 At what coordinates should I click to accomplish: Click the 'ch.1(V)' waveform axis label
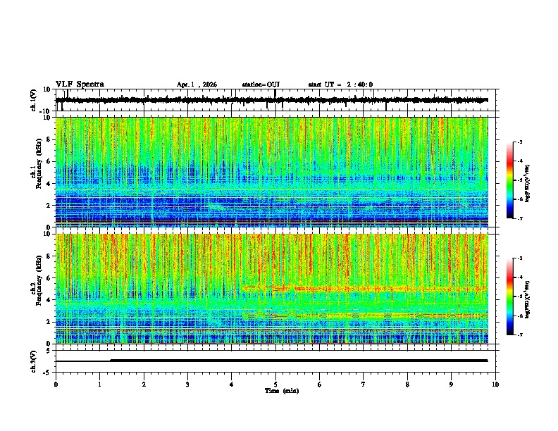(34, 100)
